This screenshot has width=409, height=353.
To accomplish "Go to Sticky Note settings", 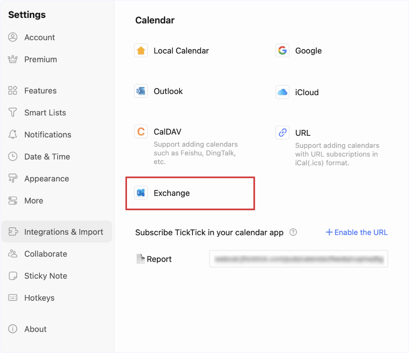I will point(57,276).
